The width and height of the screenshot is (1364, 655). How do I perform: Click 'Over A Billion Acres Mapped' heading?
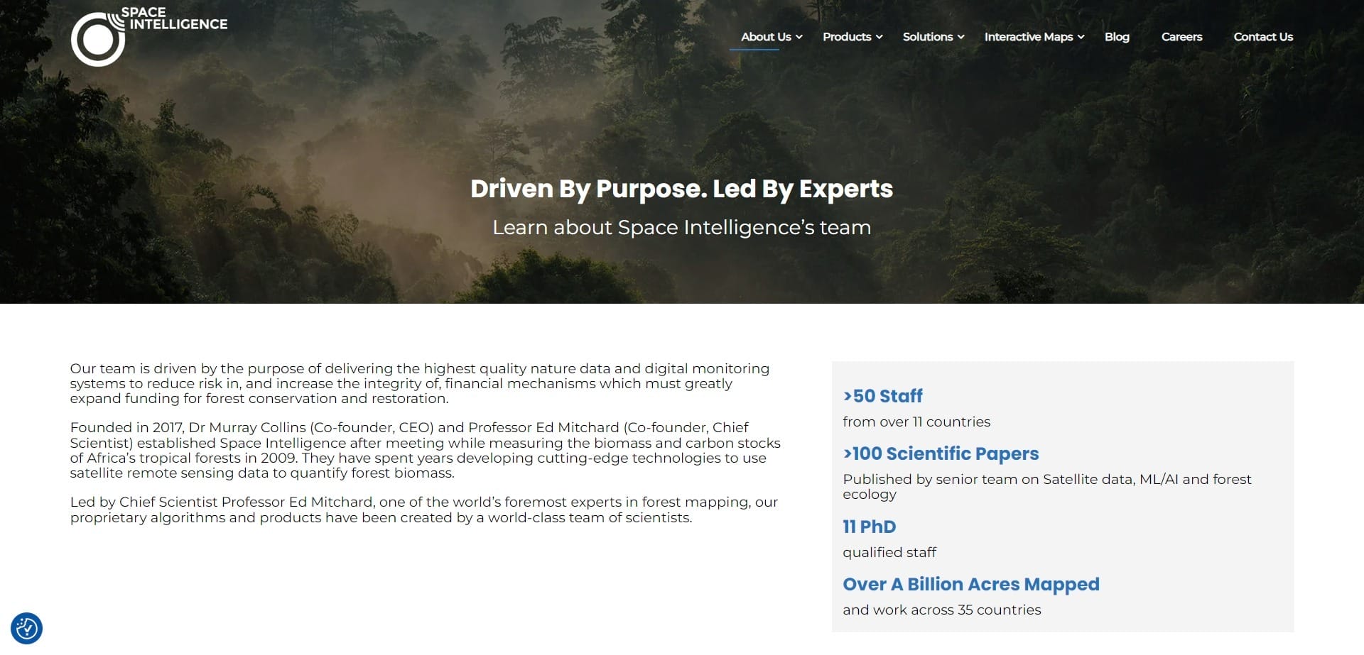point(971,584)
